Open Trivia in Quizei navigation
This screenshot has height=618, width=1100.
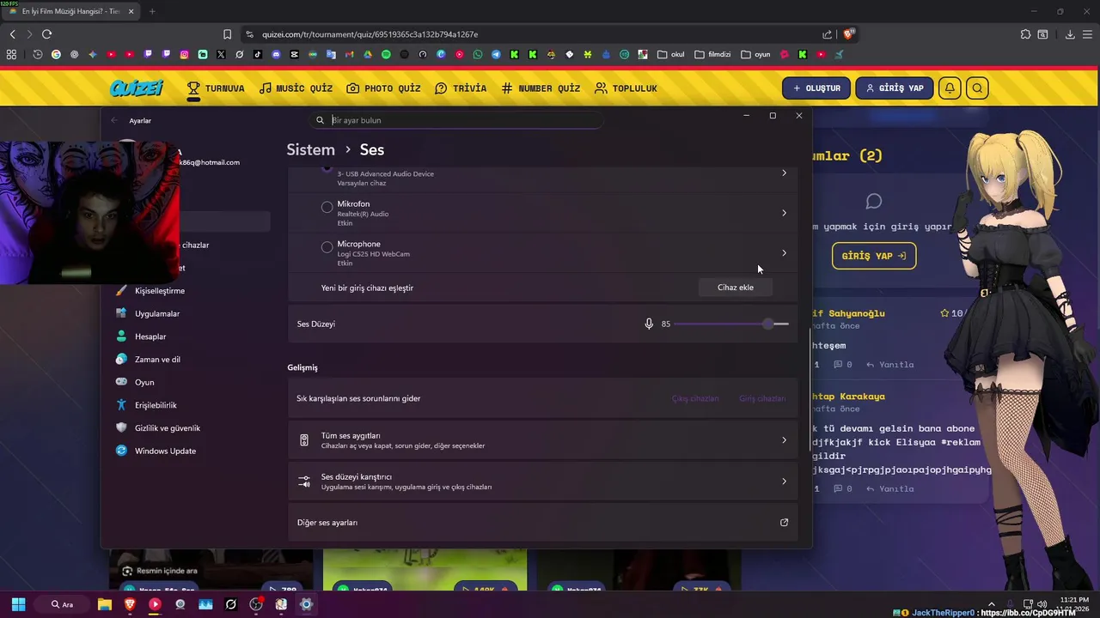click(x=461, y=88)
